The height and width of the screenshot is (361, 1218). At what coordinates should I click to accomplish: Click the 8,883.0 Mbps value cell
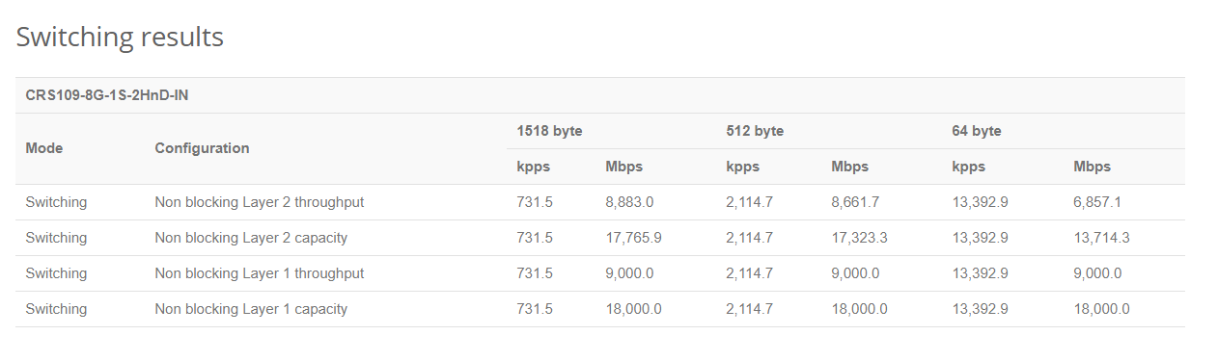(x=629, y=202)
